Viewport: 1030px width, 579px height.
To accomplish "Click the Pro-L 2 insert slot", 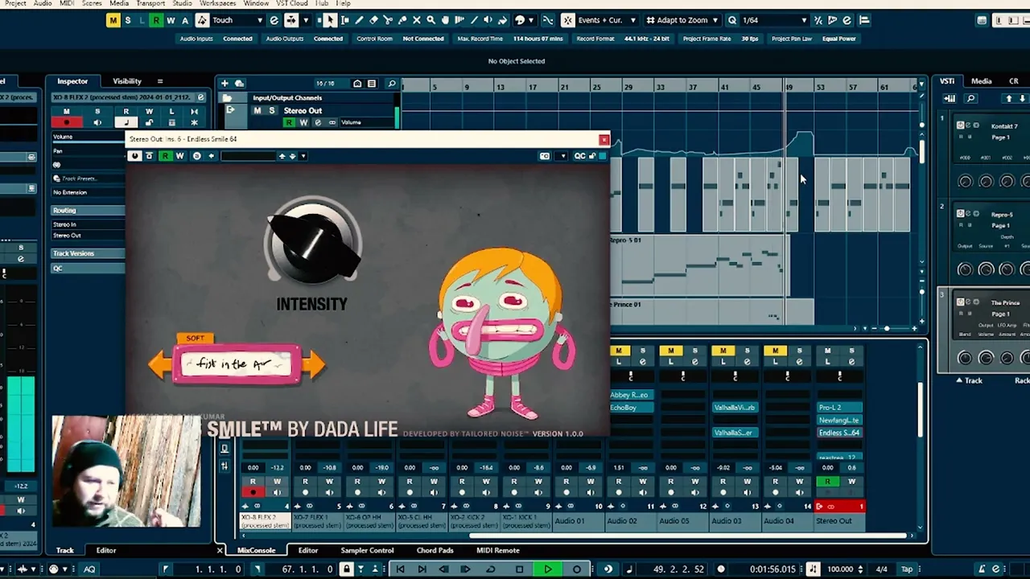I will (839, 408).
